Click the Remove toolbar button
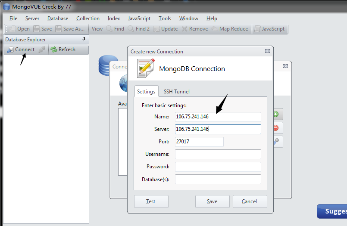The width and height of the screenshot is (347, 226). (x=195, y=29)
